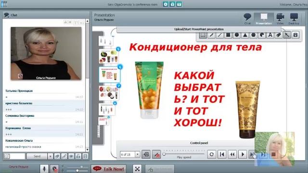
Task: Open Upload/Start PowerPoint presentation bar
Action: click(x=199, y=29)
